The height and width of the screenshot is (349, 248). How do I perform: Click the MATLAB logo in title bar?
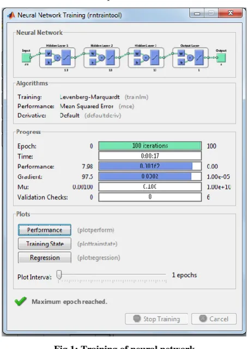[x=11, y=15]
